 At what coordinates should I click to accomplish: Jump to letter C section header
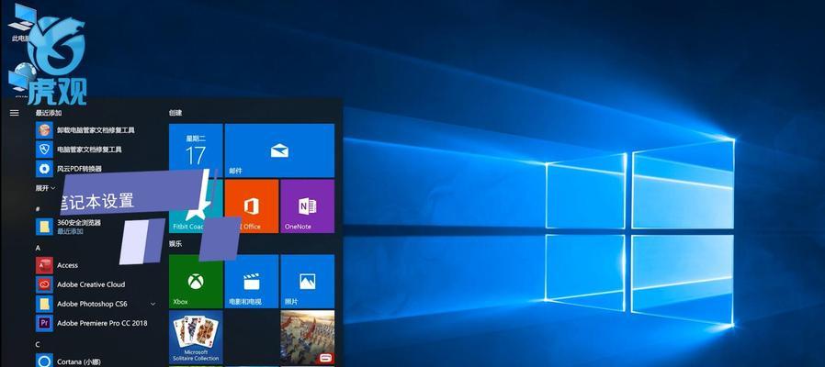(38, 344)
